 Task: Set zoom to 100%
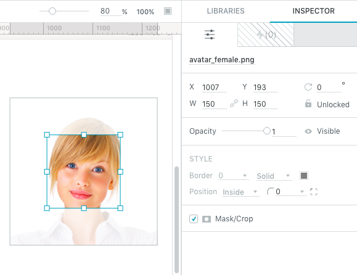[x=146, y=12]
